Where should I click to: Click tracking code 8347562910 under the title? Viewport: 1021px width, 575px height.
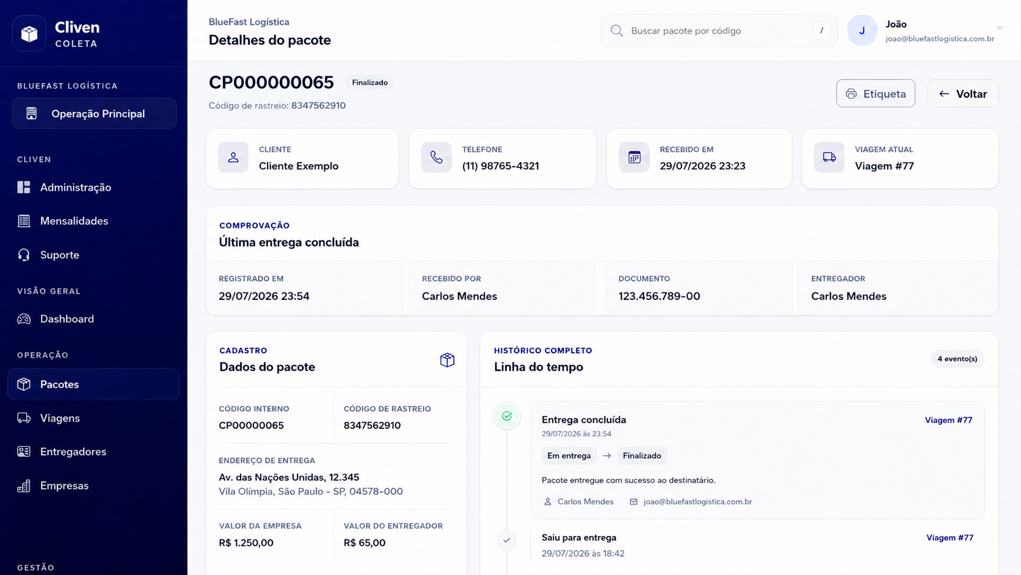coord(318,106)
